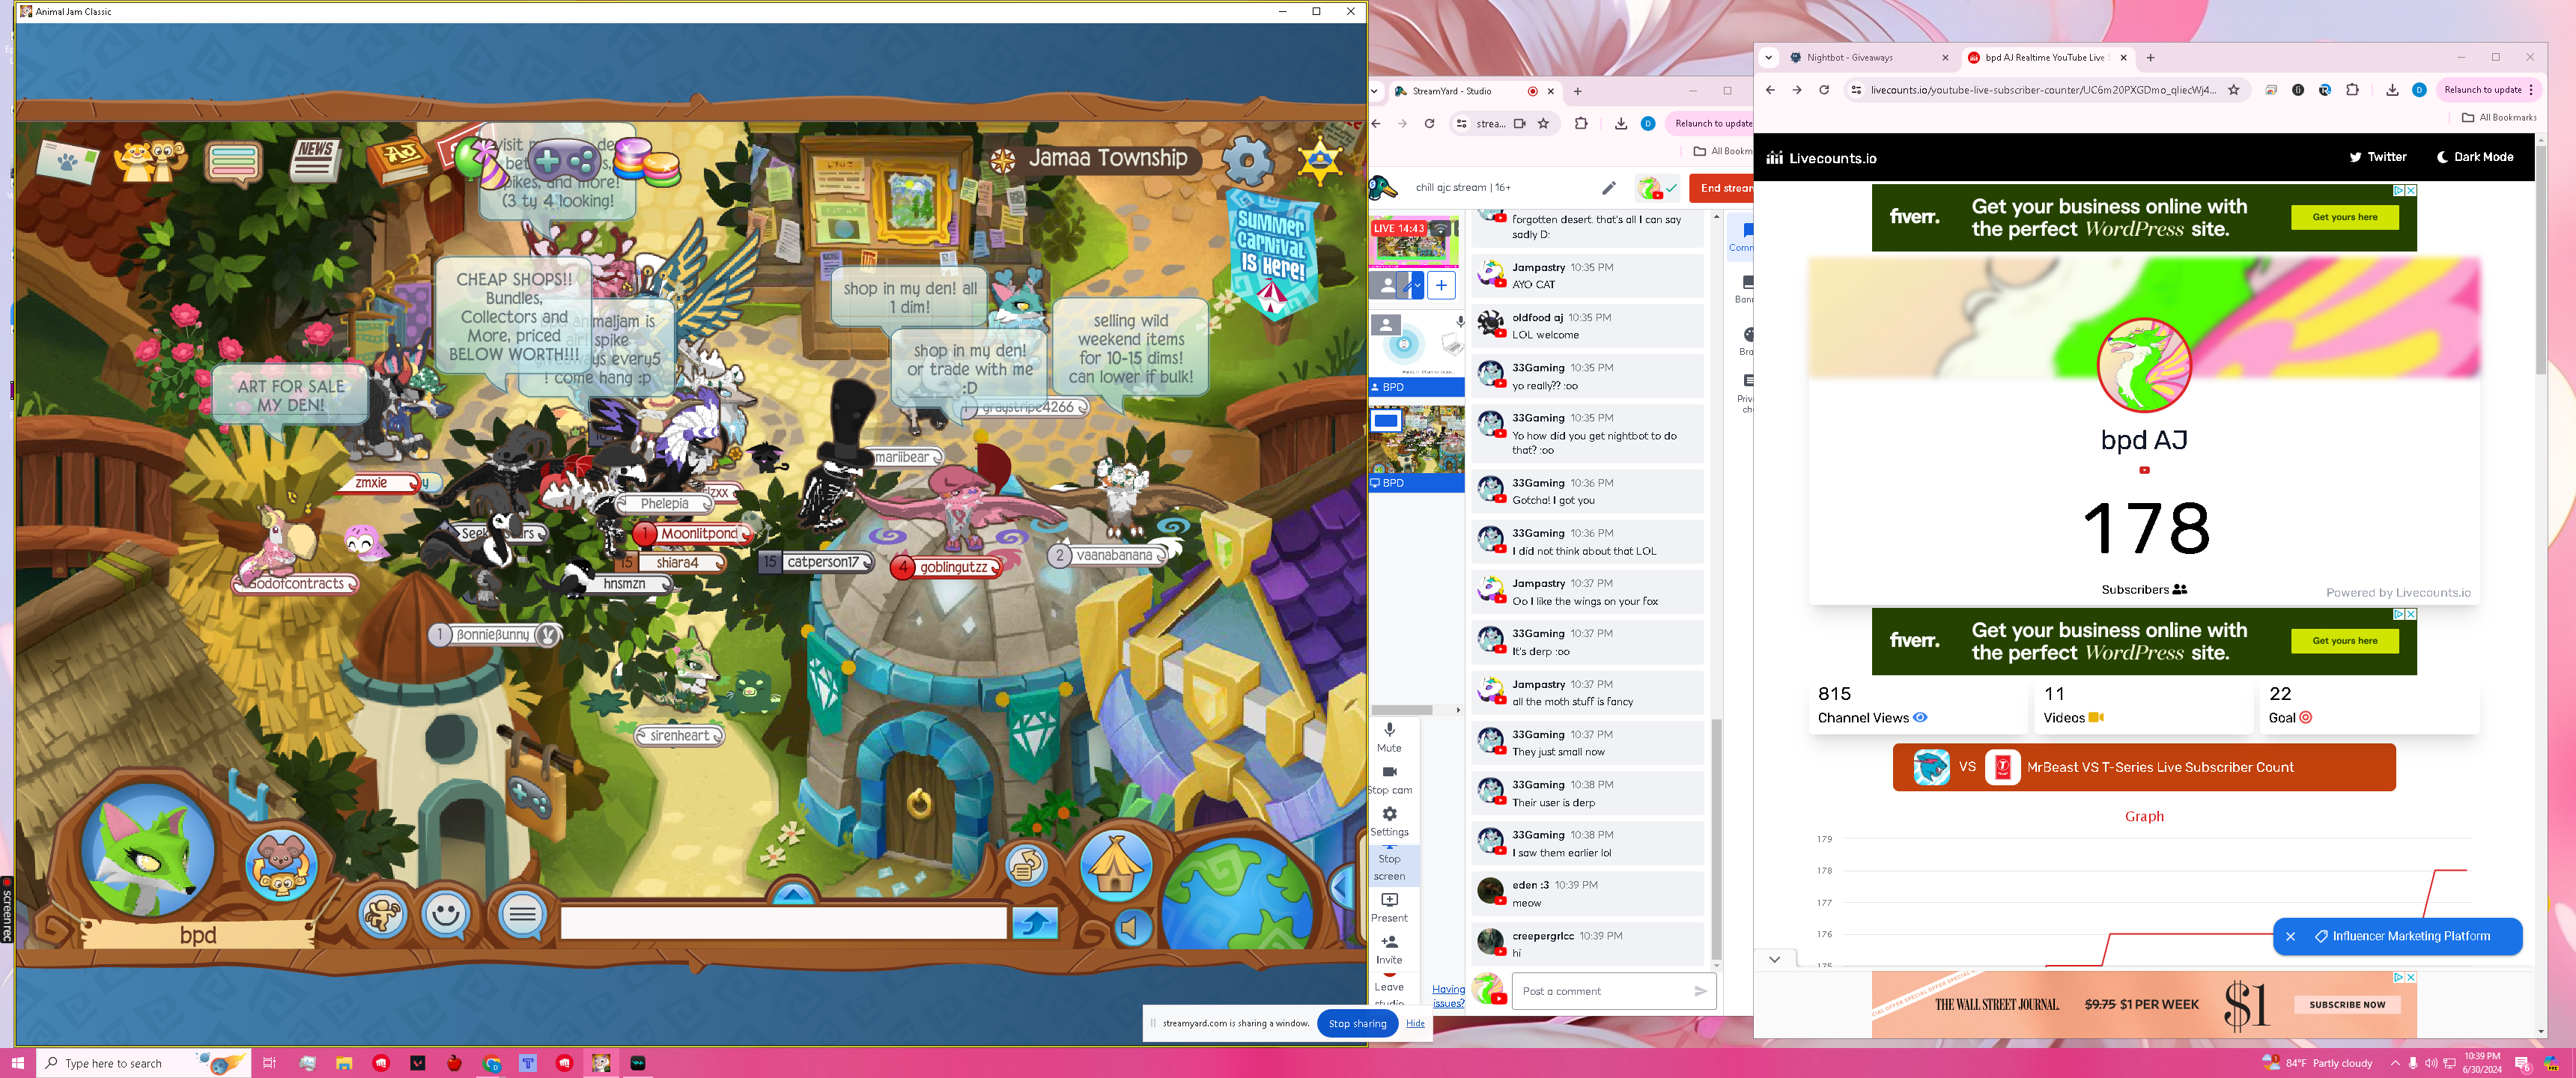Expand the collapsed chevron at Livecounts bottom left
Screen dimensions: 2576x1078
pos(1774,959)
